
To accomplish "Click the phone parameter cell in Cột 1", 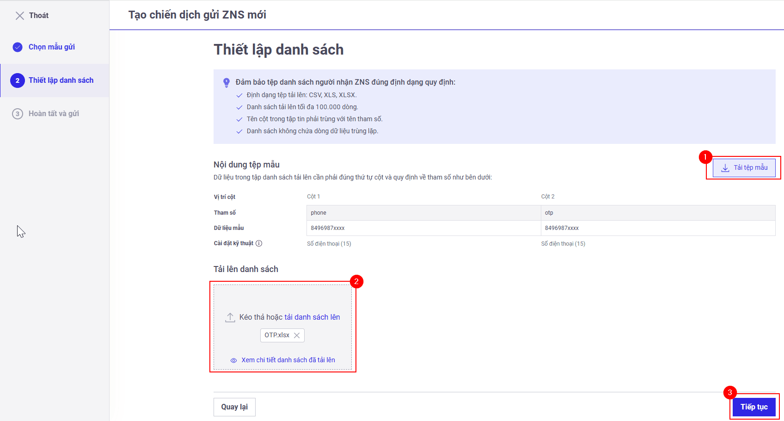I will pos(423,213).
